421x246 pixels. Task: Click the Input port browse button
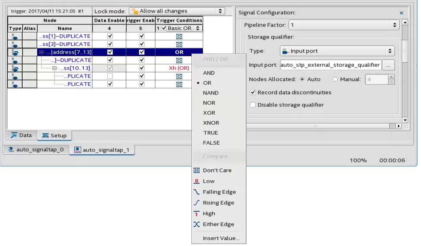(x=388, y=65)
